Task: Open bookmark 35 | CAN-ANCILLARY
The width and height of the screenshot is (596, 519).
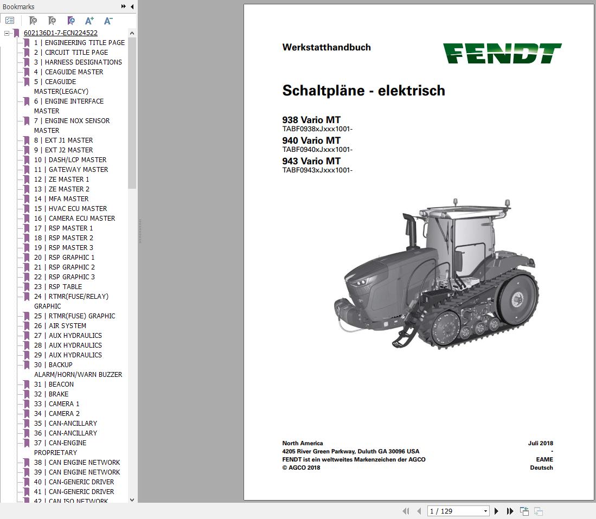Action: (x=66, y=423)
